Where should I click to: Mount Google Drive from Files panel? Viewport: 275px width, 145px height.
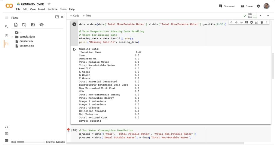pyautogui.click(x=33, y=25)
